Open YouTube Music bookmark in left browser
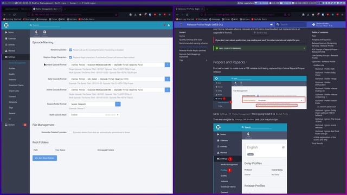The width and height of the screenshot is (347, 195). point(87,19)
